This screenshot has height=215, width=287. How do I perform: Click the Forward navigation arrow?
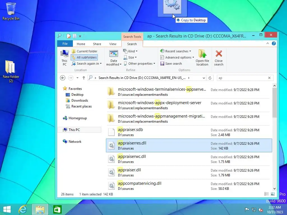tap(71, 78)
